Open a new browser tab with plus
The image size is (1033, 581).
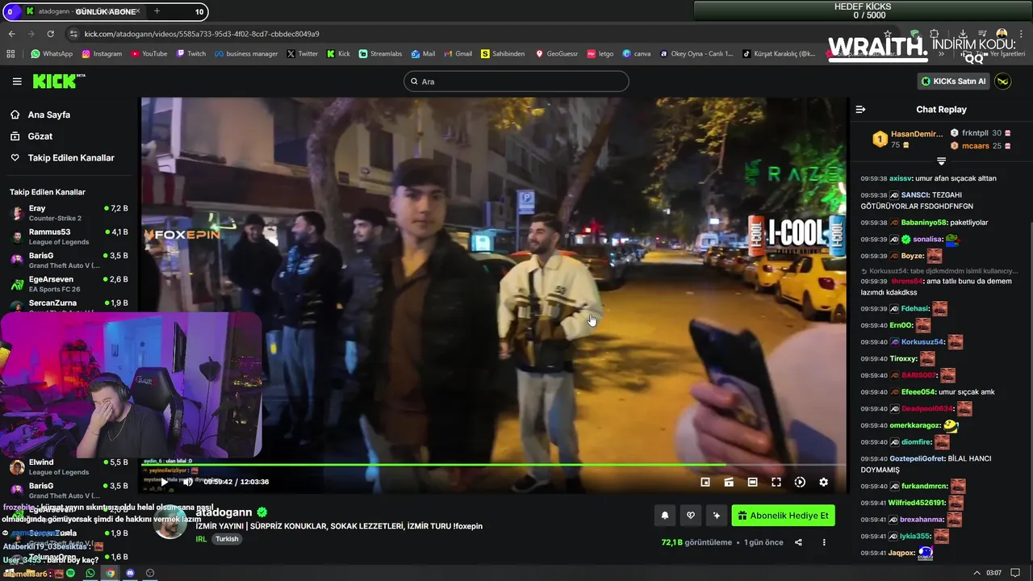(x=157, y=11)
